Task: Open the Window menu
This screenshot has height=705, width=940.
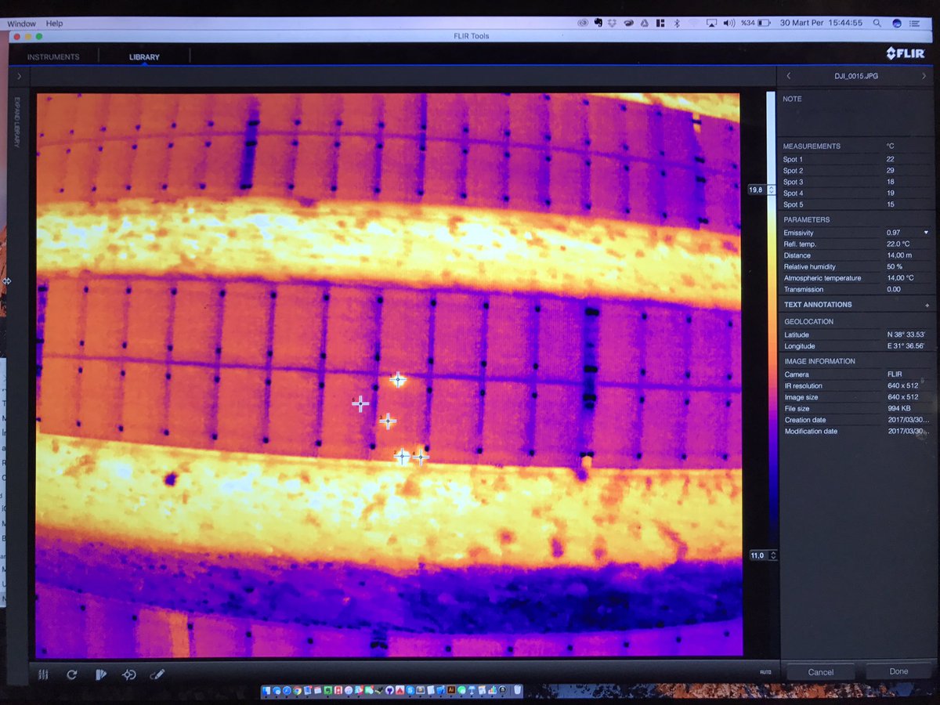Action: pos(21,23)
